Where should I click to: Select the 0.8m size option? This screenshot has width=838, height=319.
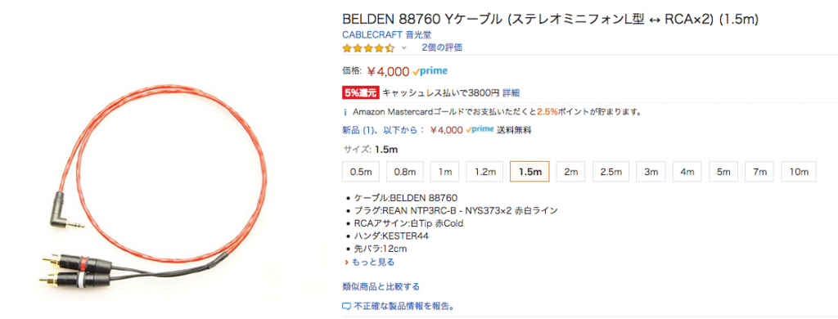click(x=404, y=172)
